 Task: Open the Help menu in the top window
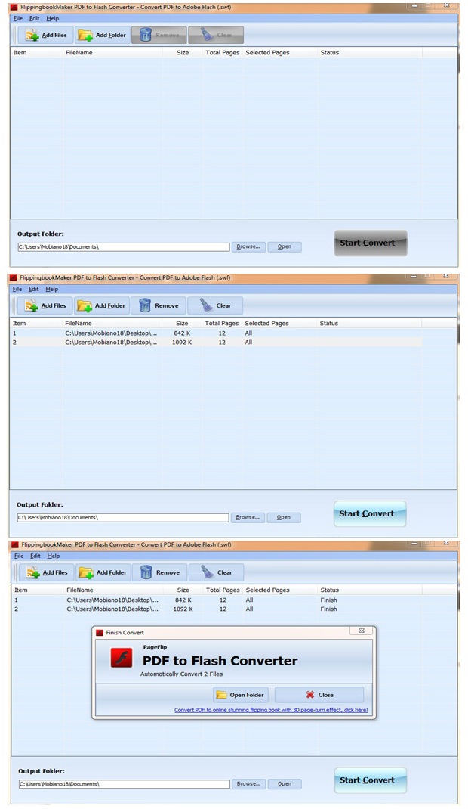tap(53, 19)
